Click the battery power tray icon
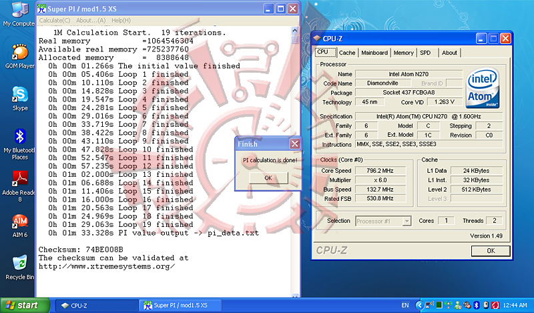The image size is (534, 313). pyautogui.click(x=486, y=305)
